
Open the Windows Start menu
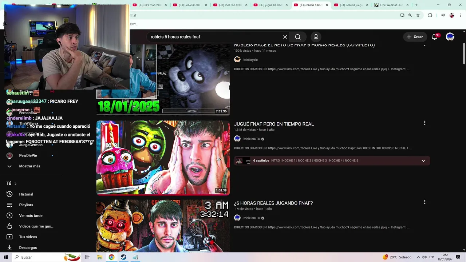(5, 257)
